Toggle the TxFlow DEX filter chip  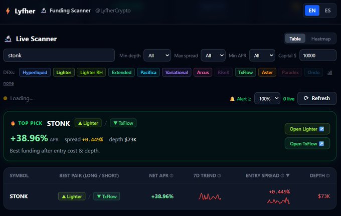point(246,72)
